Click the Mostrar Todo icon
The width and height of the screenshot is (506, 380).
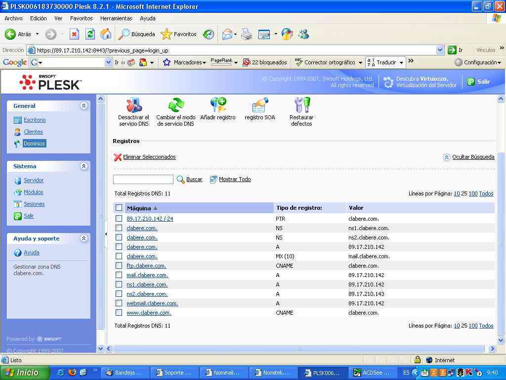point(213,179)
